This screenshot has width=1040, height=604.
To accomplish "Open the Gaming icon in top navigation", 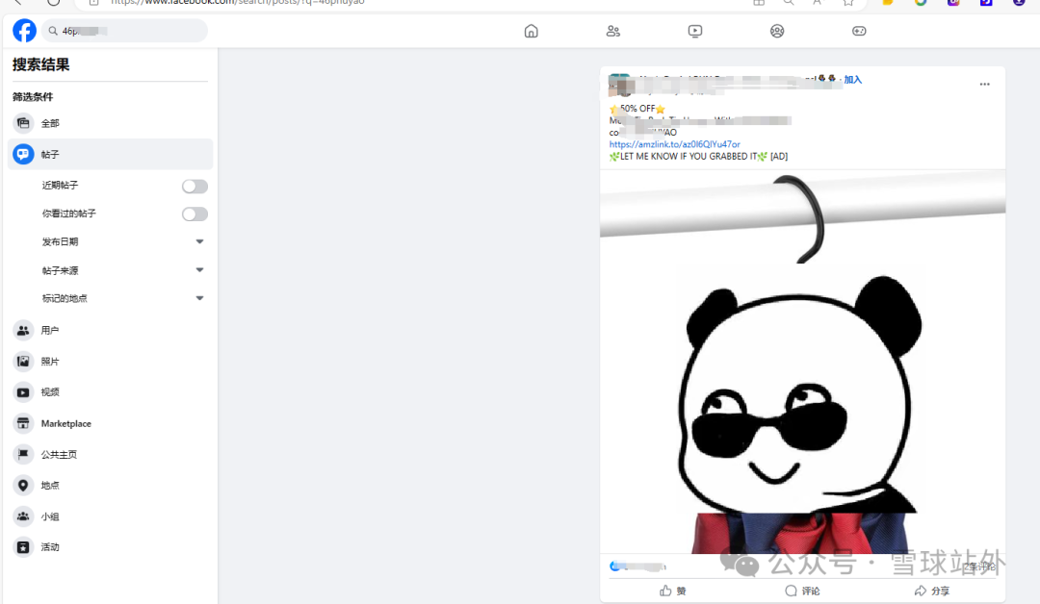I will point(858,31).
